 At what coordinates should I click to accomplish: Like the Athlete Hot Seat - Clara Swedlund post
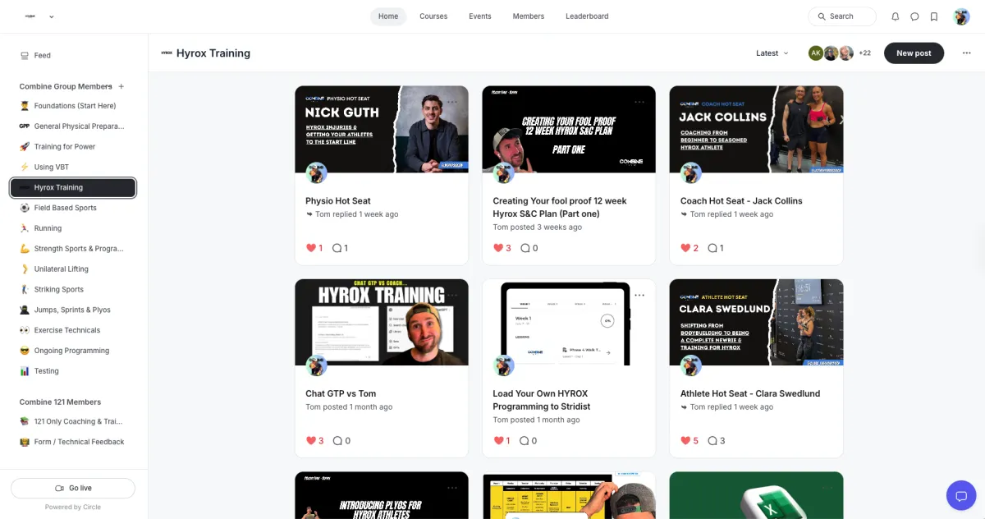[685, 441]
